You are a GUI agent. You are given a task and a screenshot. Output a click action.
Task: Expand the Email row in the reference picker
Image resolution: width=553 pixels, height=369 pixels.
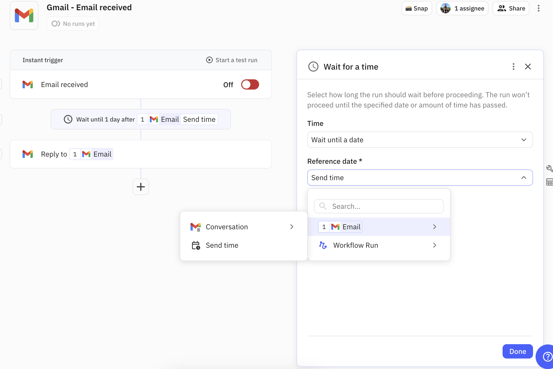click(434, 227)
